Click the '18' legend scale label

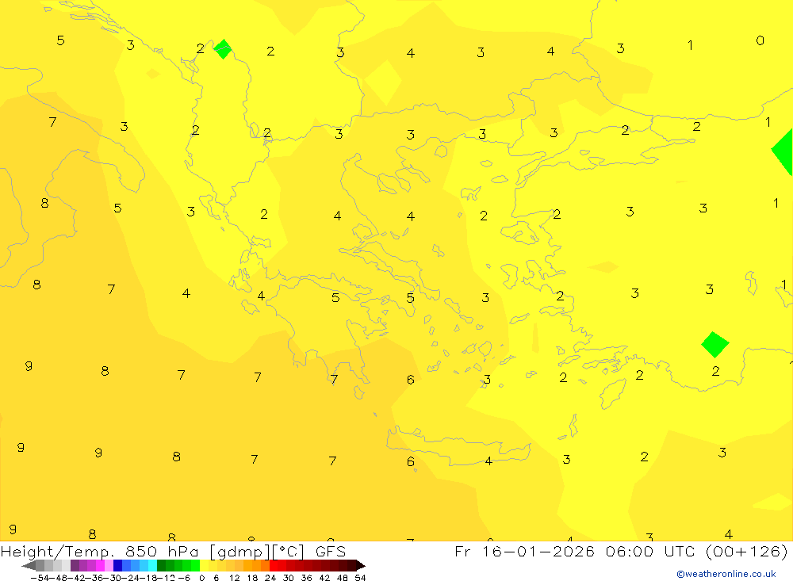click(252, 578)
